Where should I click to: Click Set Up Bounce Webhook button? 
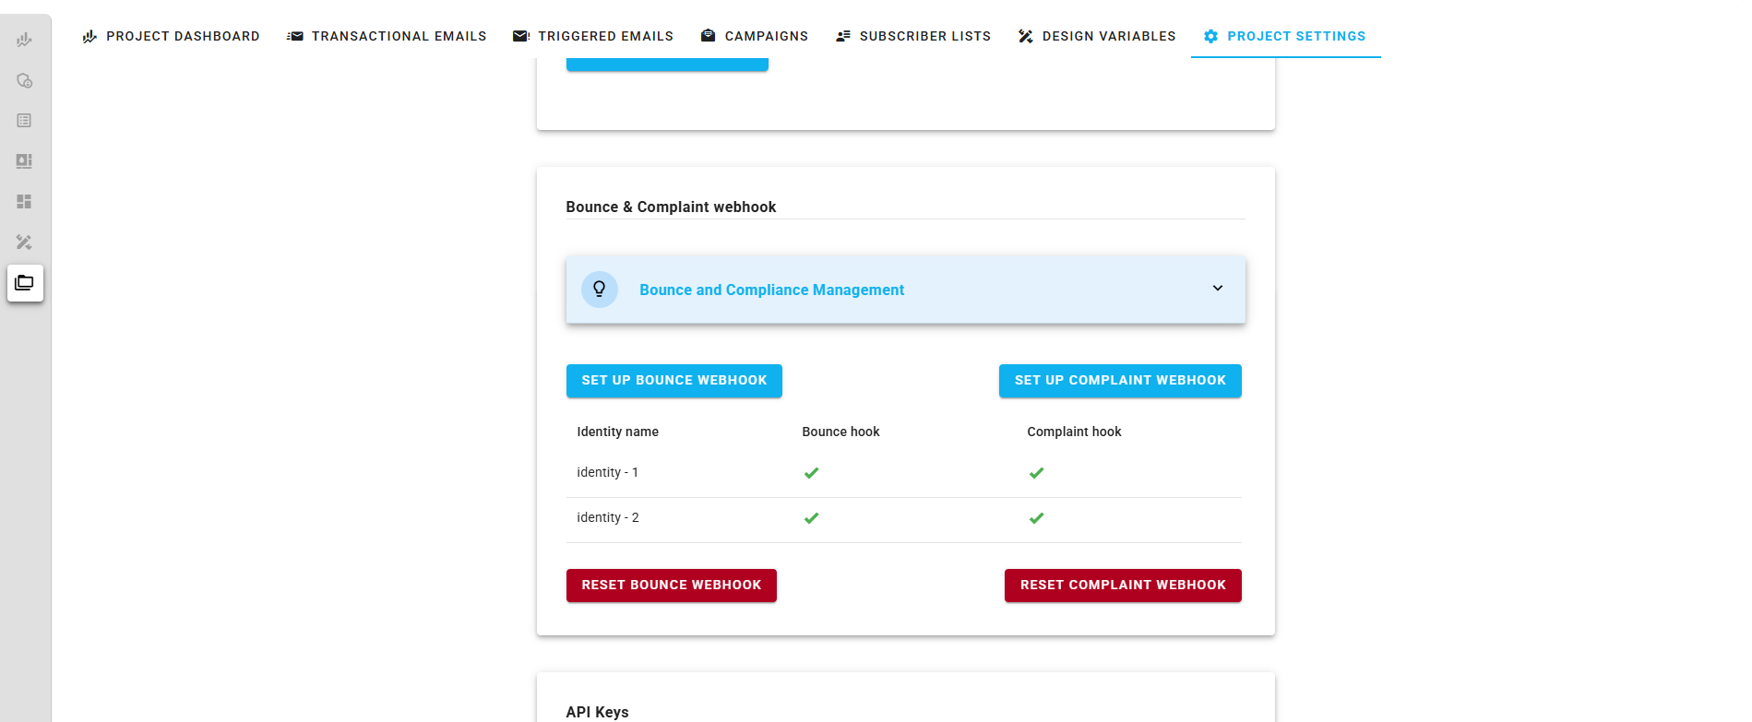pos(673,381)
